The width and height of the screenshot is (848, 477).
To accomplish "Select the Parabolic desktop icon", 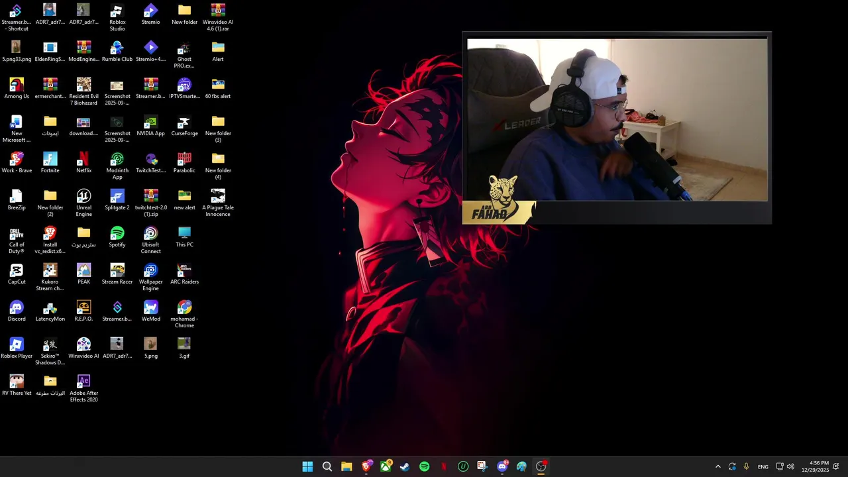I will tap(184, 163).
